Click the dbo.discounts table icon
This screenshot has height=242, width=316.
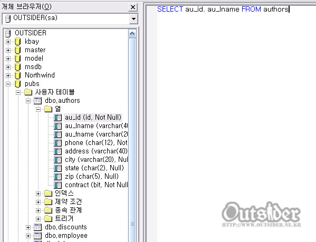pyautogui.click(x=37, y=227)
